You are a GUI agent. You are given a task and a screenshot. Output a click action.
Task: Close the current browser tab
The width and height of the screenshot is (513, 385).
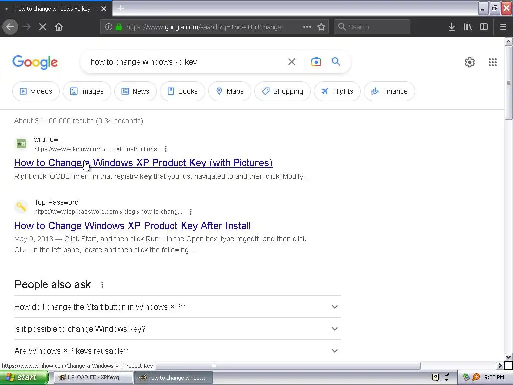[x=104, y=9]
